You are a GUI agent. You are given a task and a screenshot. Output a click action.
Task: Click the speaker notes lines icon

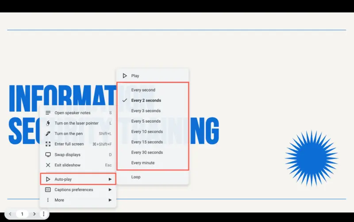pyautogui.click(x=48, y=113)
